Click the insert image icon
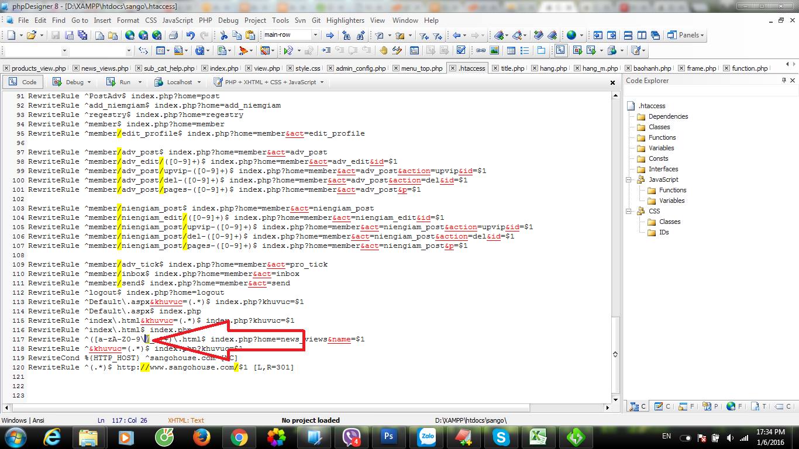Image resolution: width=799 pixels, height=449 pixels. coord(494,50)
